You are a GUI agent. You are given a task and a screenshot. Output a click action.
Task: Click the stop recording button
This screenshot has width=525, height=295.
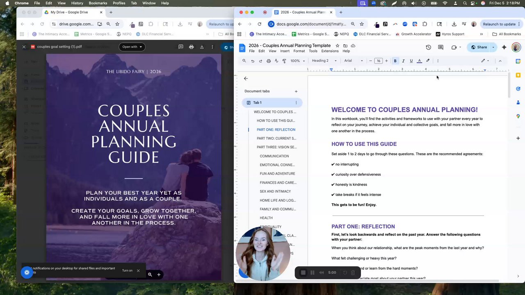click(x=303, y=272)
